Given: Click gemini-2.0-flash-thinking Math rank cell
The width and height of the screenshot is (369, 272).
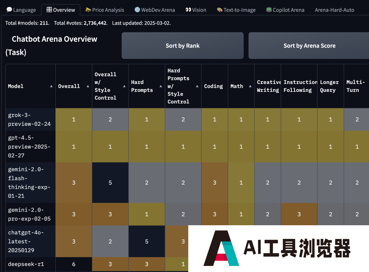Looking at the screenshot, I should point(241,183).
